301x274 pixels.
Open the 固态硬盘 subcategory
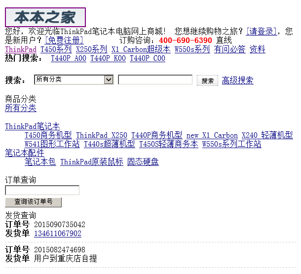tap(143, 161)
